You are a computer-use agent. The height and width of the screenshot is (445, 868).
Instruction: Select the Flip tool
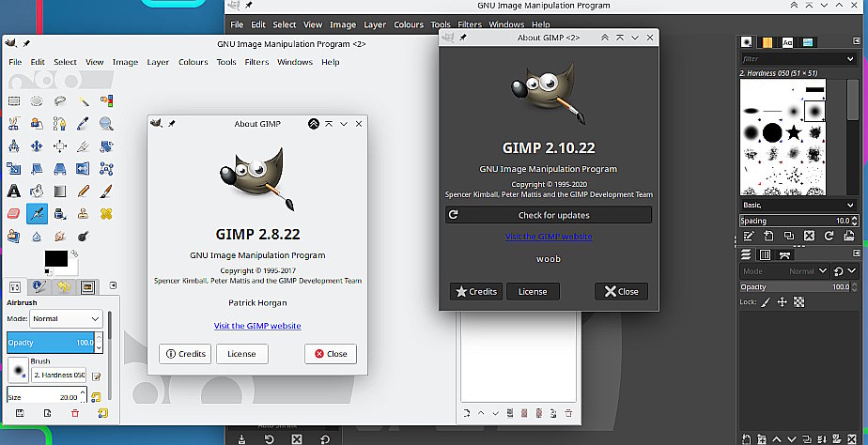click(83, 168)
